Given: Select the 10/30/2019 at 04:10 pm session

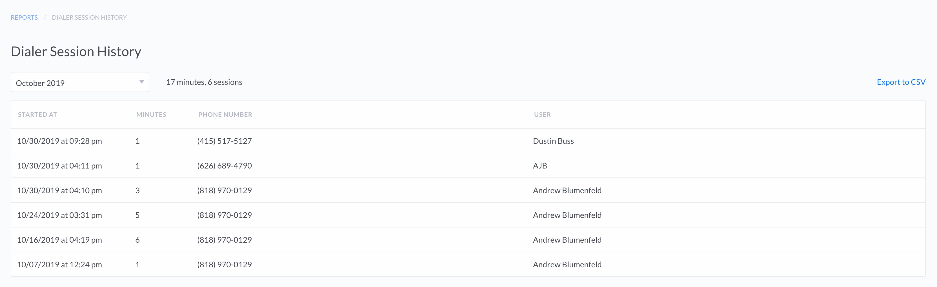Looking at the screenshot, I should (x=468, y=190).
